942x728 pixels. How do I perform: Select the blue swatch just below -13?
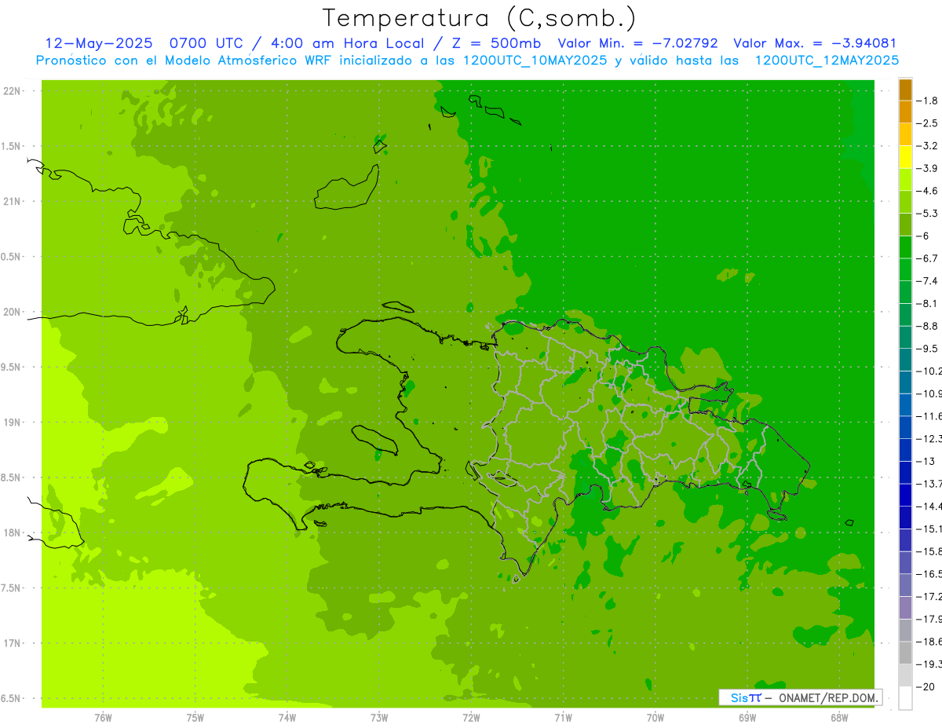pos(905,472)
